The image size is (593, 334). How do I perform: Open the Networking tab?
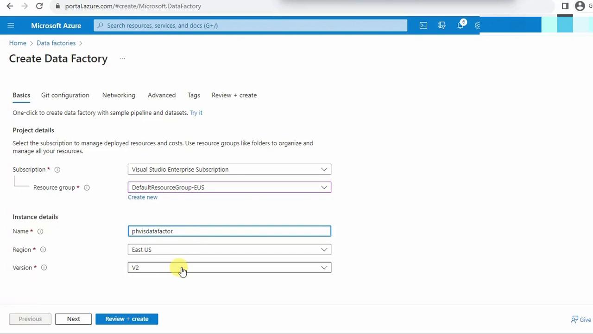(x=119, y=95)
